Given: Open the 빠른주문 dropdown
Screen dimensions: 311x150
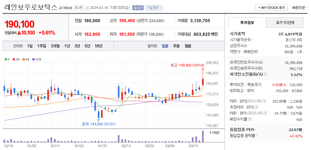Looking at the screenshot, I should click(300, 8).
